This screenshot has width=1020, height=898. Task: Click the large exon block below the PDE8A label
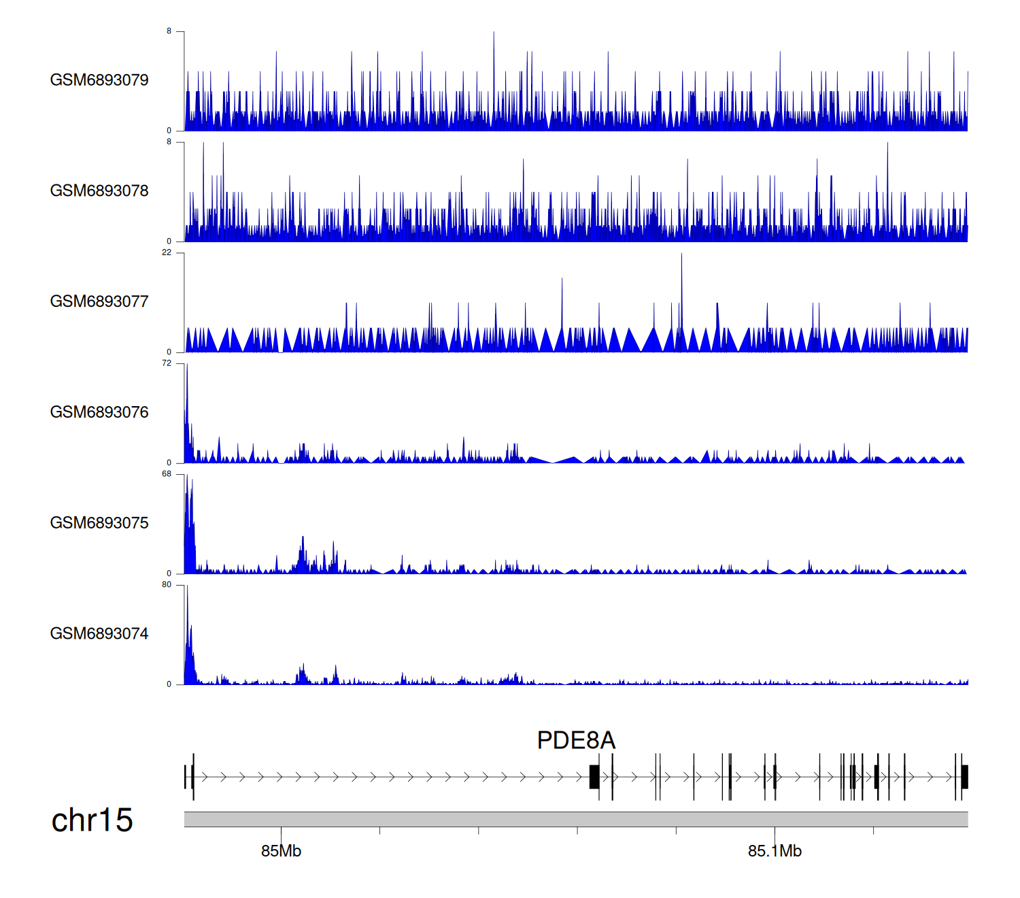594,777
